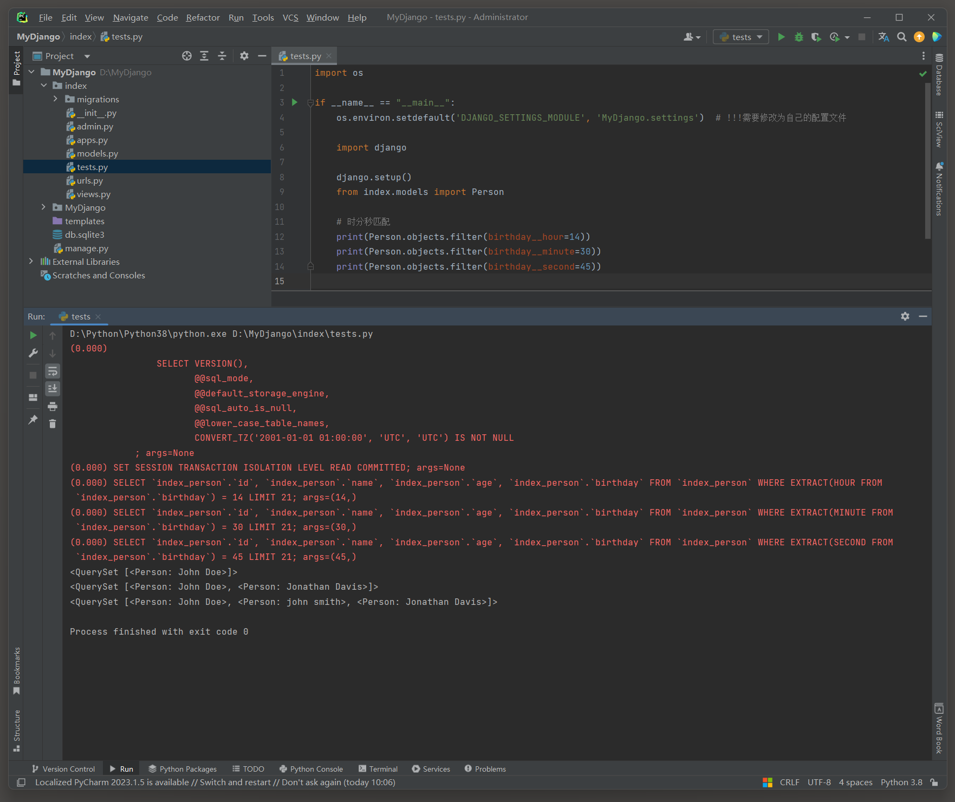Click the orange update arrow icon
The image size is (955, 802).
[919, 37]
